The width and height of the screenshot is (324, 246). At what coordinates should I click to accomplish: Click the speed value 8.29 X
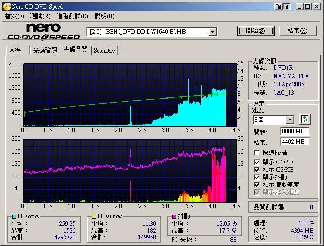click(305, 237)
